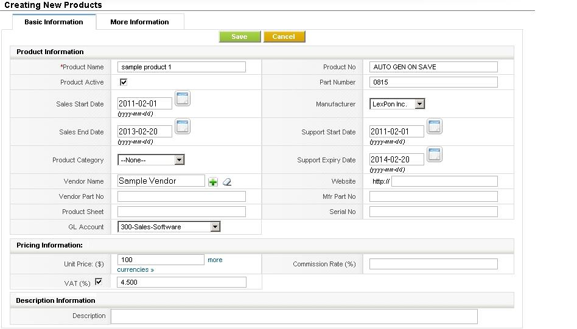The width and height of the screenshot is (577, 329).
Task: Click Vendor Part No field
Action: [181, 196]
